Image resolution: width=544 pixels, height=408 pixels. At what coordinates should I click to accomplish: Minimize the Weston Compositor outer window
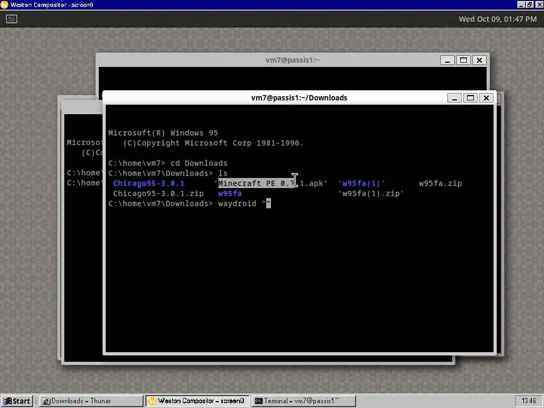tap(521, 5)
